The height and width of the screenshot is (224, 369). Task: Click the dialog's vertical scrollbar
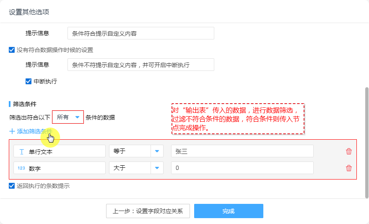click(366, 138)
